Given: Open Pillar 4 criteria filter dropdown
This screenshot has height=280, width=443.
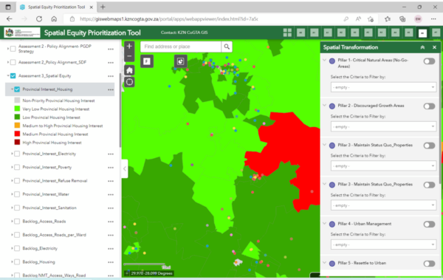Looking at the screenshot, I should [383, 245].
